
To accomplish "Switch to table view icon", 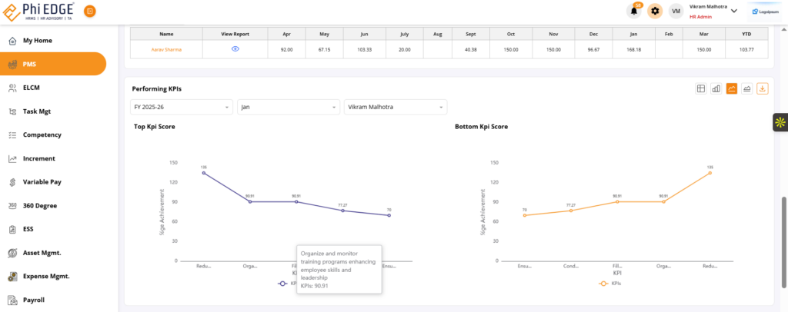I will 701,88.
